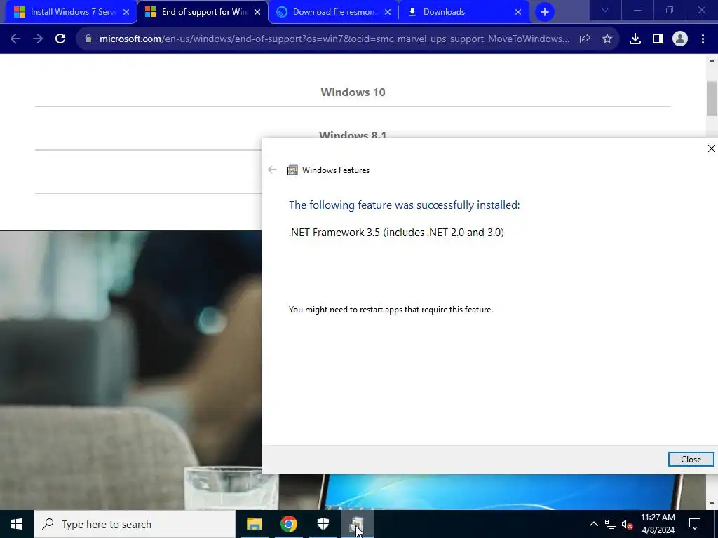Close the End of support tab
The width and height of the screenshot is (718, 538).
(257, 12)
